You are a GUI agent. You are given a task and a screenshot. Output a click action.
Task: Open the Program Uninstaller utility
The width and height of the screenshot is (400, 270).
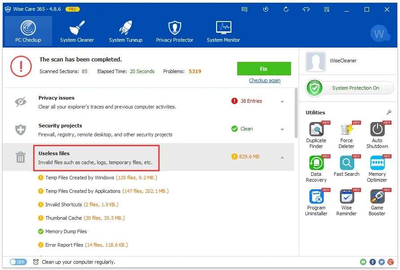tap(316, 203)
